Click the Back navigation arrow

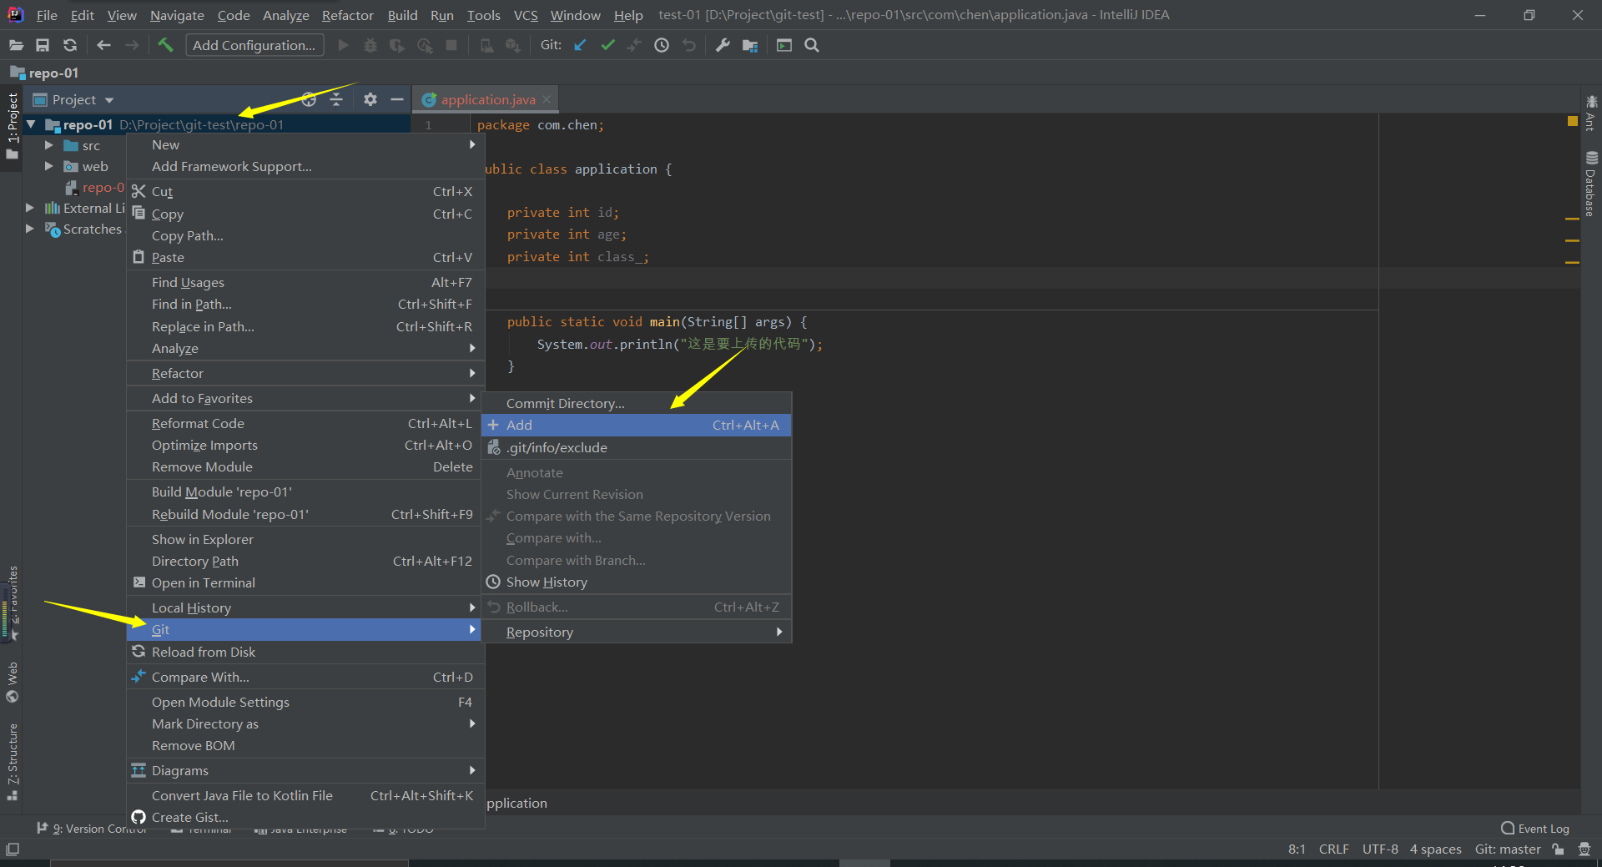pos(103,45)
